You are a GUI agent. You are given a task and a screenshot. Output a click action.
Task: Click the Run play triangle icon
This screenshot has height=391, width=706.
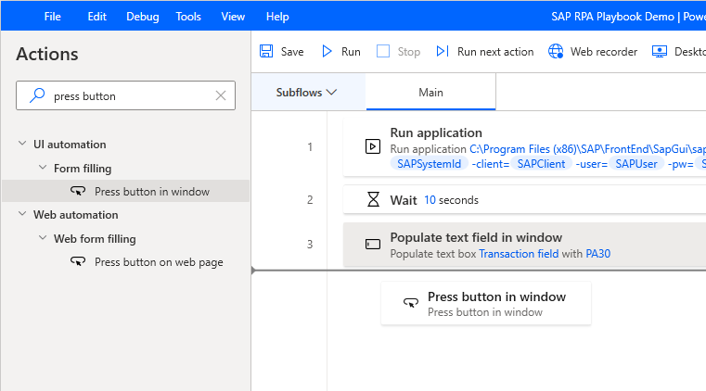click(x=327, y=51)
